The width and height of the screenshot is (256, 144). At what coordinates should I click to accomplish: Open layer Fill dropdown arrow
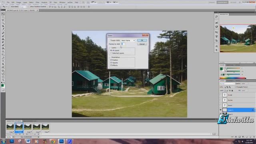click(247, 91)
